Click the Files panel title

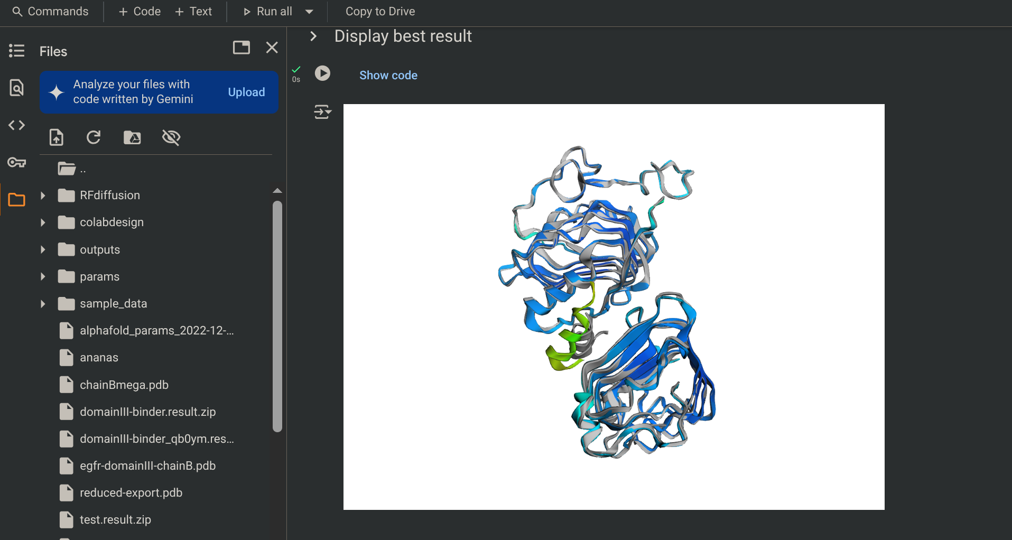coord(53,51)
